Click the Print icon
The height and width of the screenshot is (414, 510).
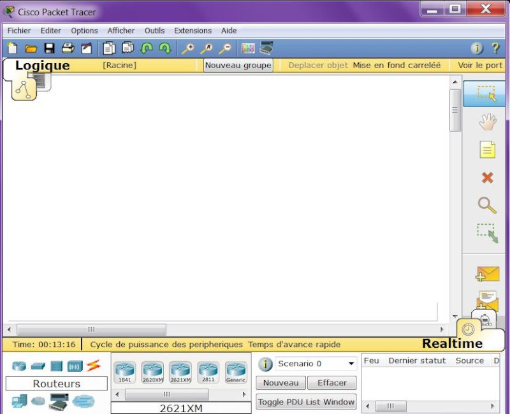pyautogui.click(x=68, y=48)
